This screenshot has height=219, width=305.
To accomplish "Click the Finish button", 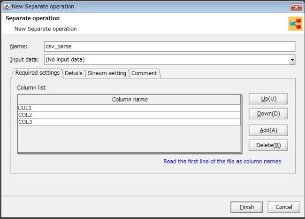I will coord(247,207).
